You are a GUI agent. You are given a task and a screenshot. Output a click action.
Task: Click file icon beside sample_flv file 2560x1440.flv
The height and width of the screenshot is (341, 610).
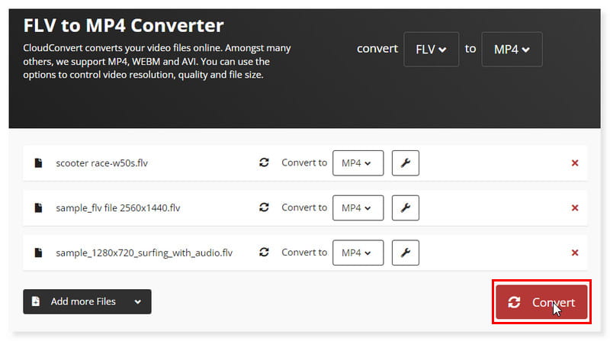38,207
